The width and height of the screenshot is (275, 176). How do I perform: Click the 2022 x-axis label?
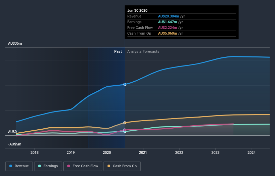[179, 152]
